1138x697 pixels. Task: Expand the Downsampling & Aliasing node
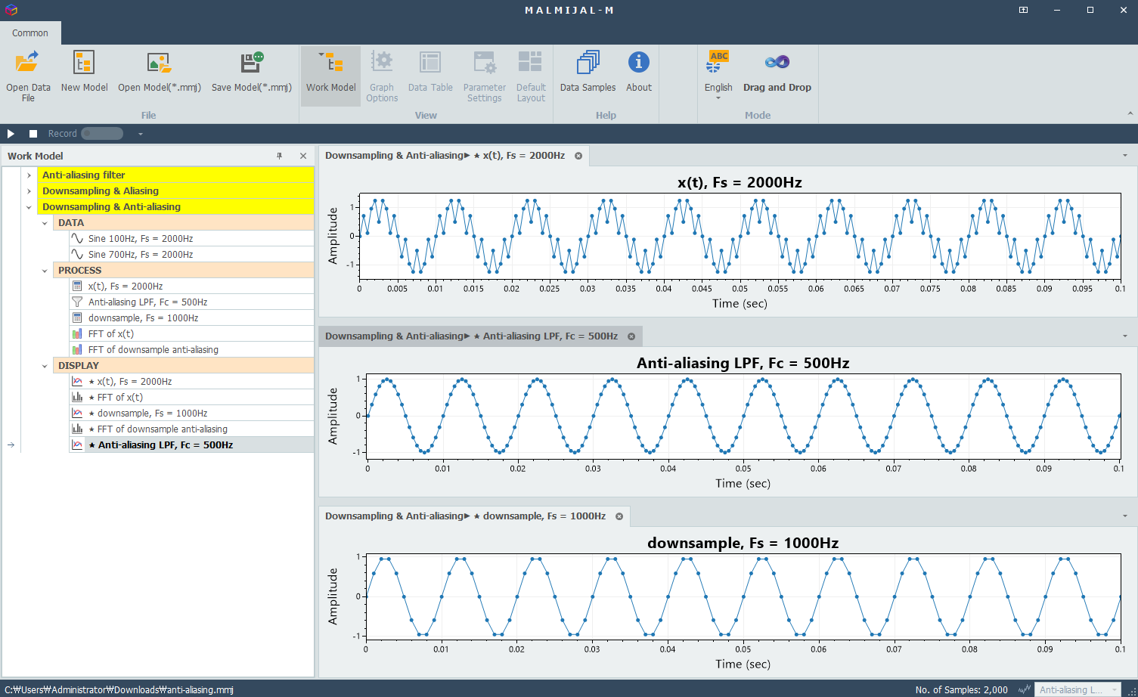click(x=29, y=191)
